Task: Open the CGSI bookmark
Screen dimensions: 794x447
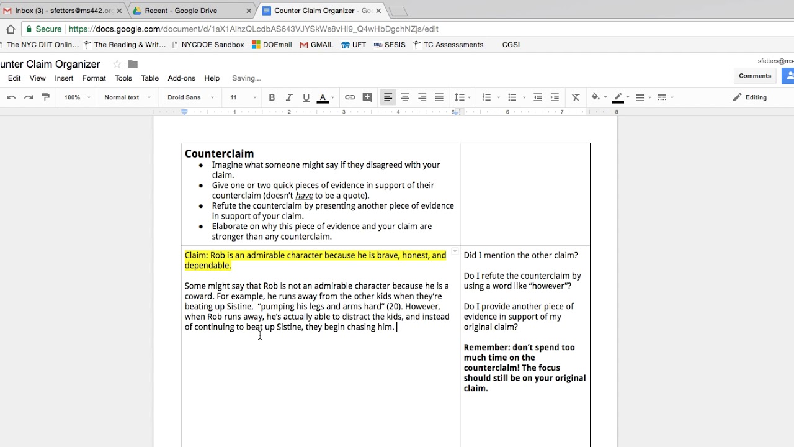Action: (x=511, y=45)
